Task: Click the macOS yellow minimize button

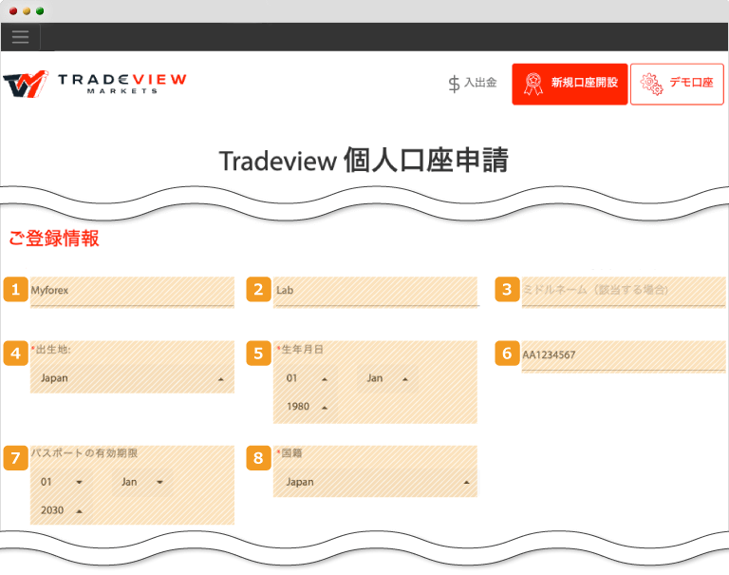Action: (x=27, y=11)
